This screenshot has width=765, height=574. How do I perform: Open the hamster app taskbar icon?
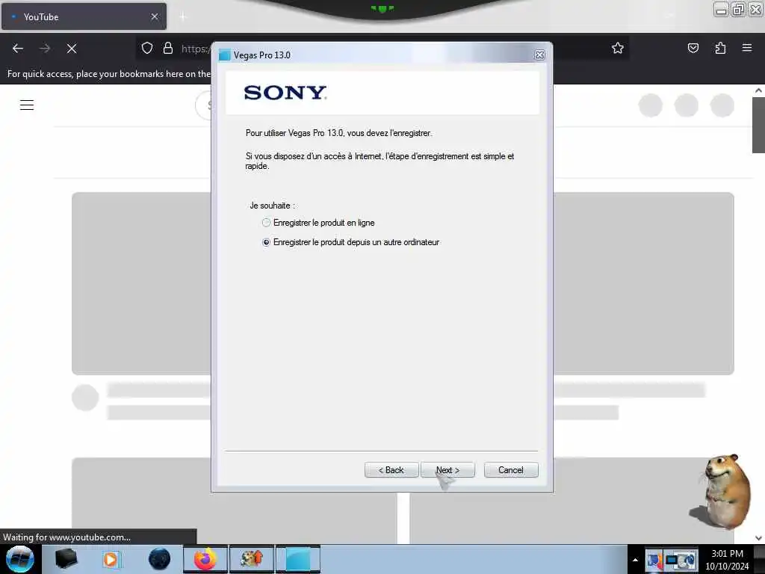[x=252, y=559]
